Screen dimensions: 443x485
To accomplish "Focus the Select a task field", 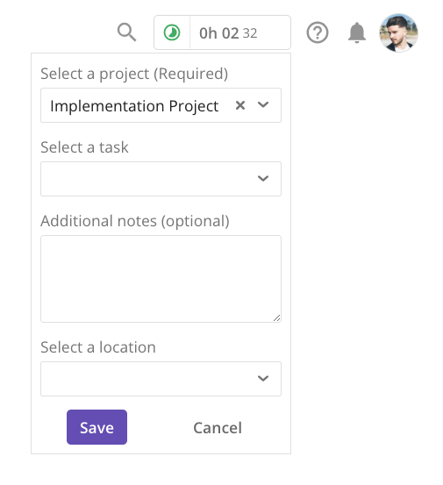I will (x=161, y=179).
